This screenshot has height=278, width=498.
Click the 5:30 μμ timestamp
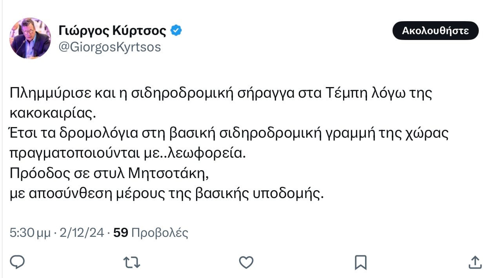coord(30,233)
